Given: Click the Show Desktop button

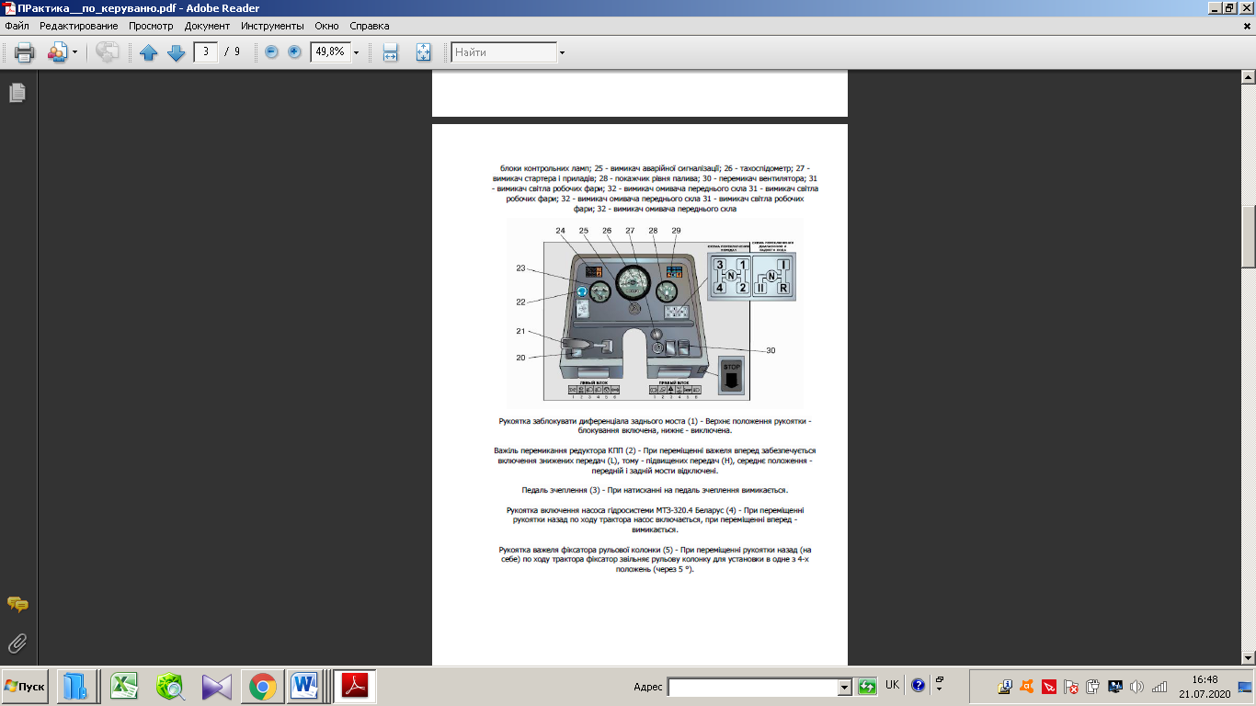Looking at the screenshot, I should (1246, 687).
